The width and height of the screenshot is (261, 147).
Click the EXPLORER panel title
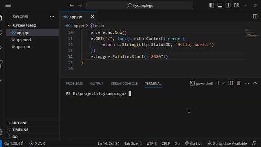(20, 17)
